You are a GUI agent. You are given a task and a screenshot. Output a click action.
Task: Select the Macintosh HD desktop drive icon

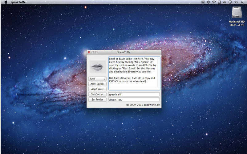[237, 12]
